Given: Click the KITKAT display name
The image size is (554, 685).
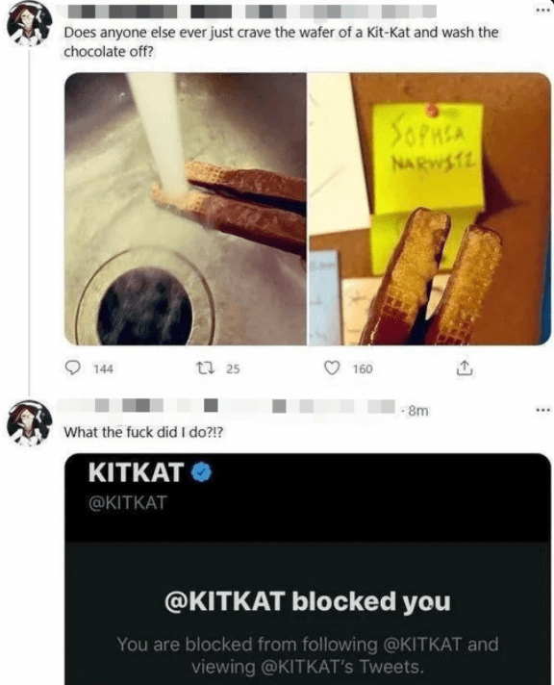Looking at the screenshot, I should click(x=136, y=472).
